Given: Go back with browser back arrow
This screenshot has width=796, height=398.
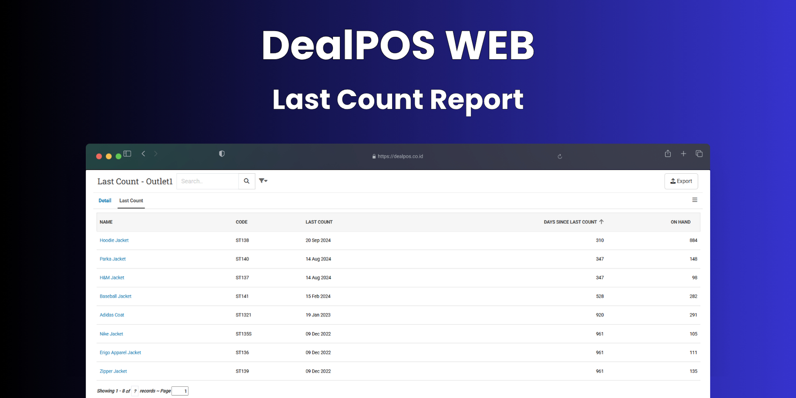Looking at the screenshot, I should click(x=143, y=153).
